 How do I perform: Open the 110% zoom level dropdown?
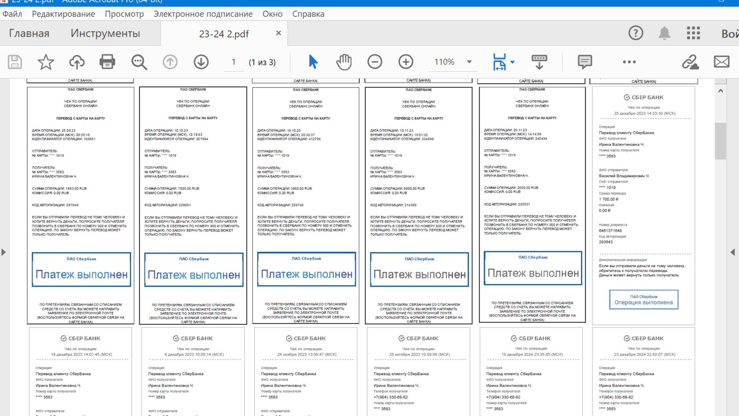tap(469, 62)
